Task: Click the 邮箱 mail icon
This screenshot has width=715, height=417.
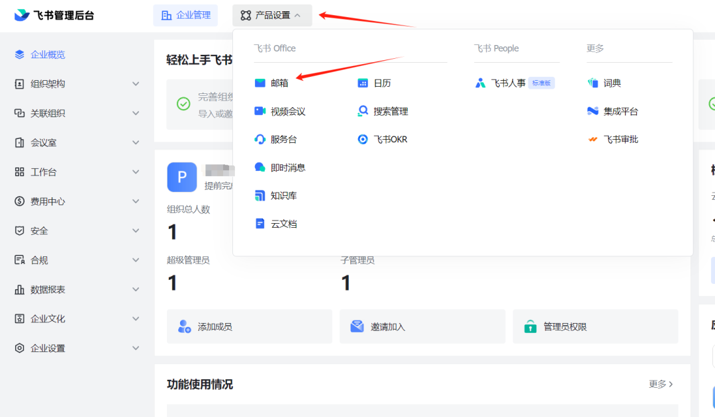Action: click(x=260, y=83)
